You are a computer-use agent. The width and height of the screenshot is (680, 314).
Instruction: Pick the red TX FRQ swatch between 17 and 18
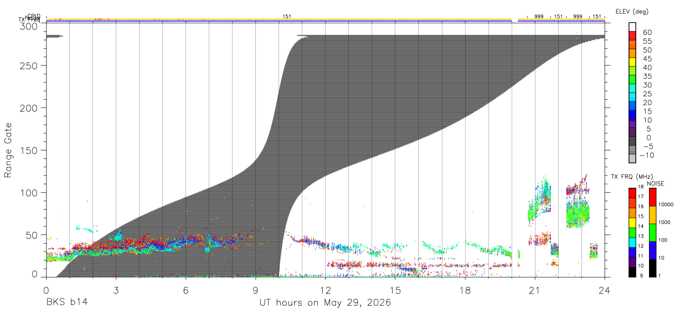(x=632, y=193)
